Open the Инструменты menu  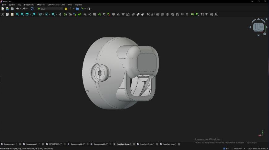tap(29, 5)
